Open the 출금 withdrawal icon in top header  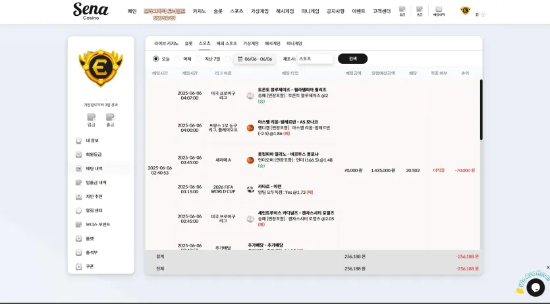pyautogui.click(x=419, y=11)
